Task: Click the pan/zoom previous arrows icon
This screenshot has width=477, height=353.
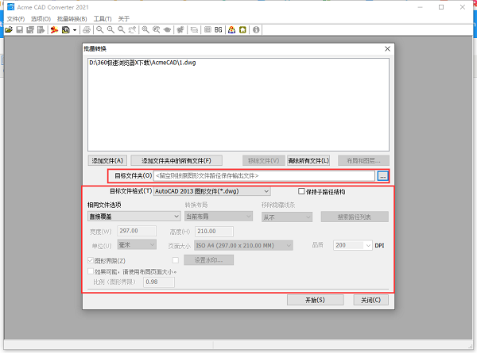Action: point(132,29)
